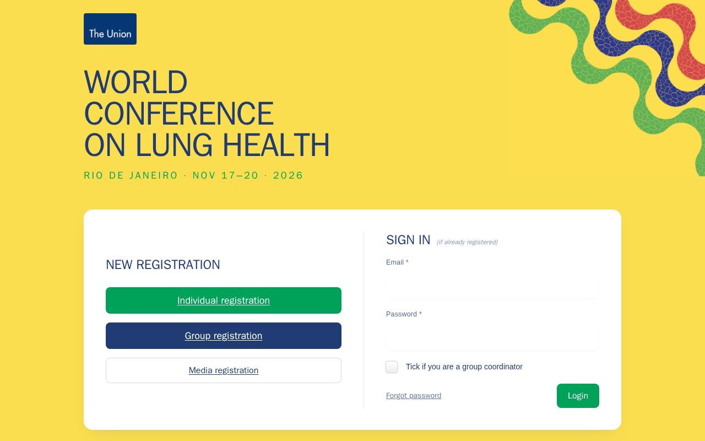Start Individual registration
Viewport: 705px width, 441px height.
click(x=224, y=300)
